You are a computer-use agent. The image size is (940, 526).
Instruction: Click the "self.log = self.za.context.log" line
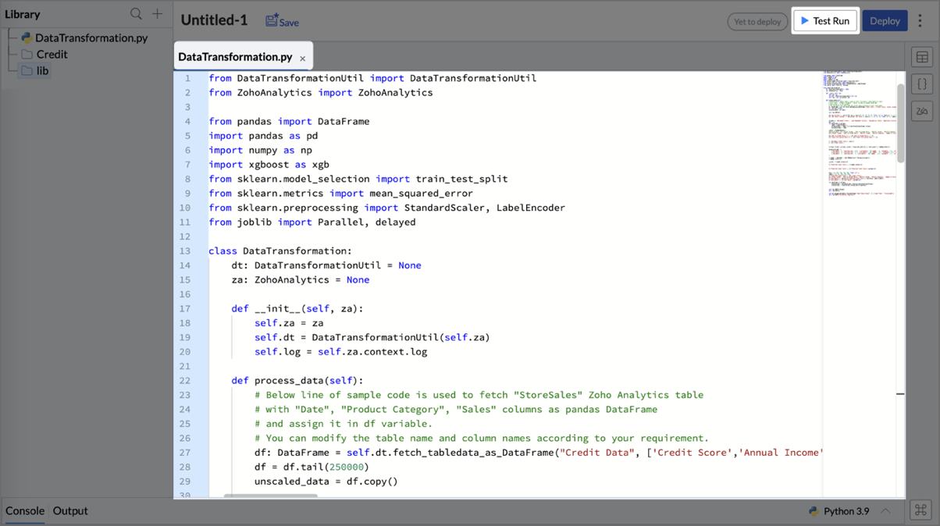pos(340,352)
